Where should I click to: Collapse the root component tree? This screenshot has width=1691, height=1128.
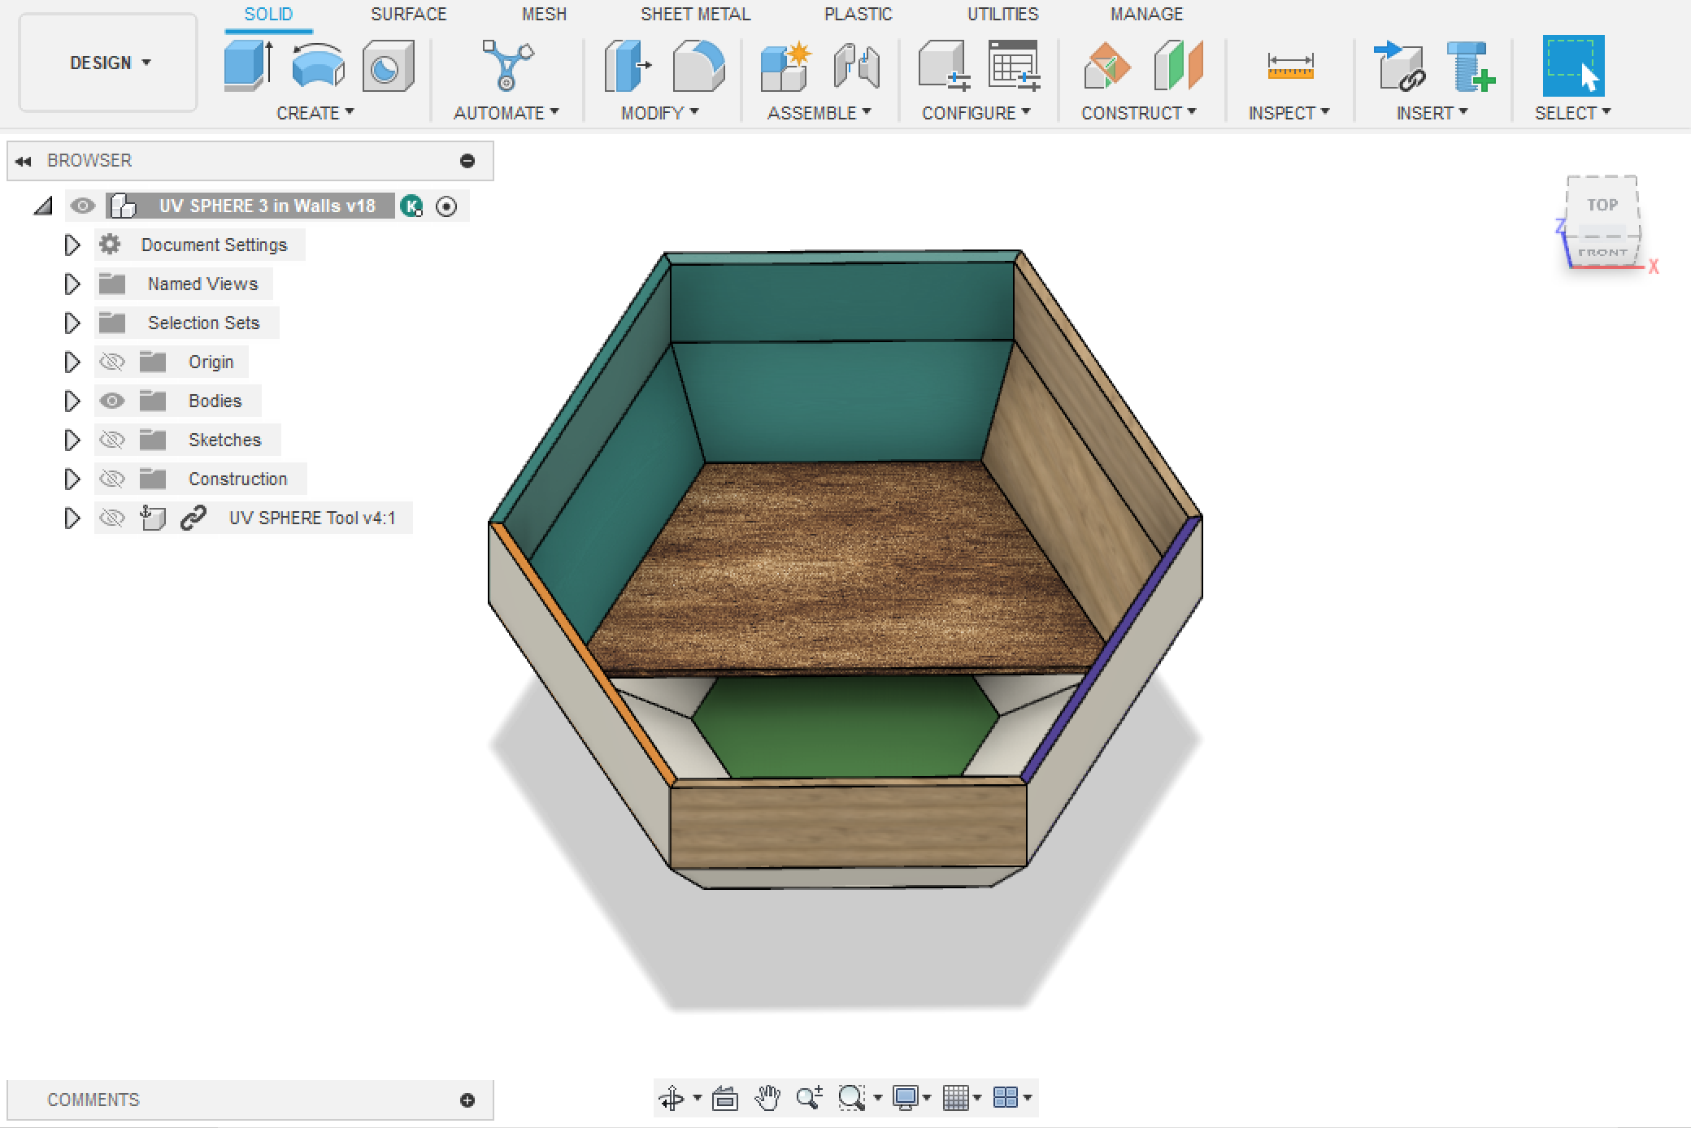(43, 206)
